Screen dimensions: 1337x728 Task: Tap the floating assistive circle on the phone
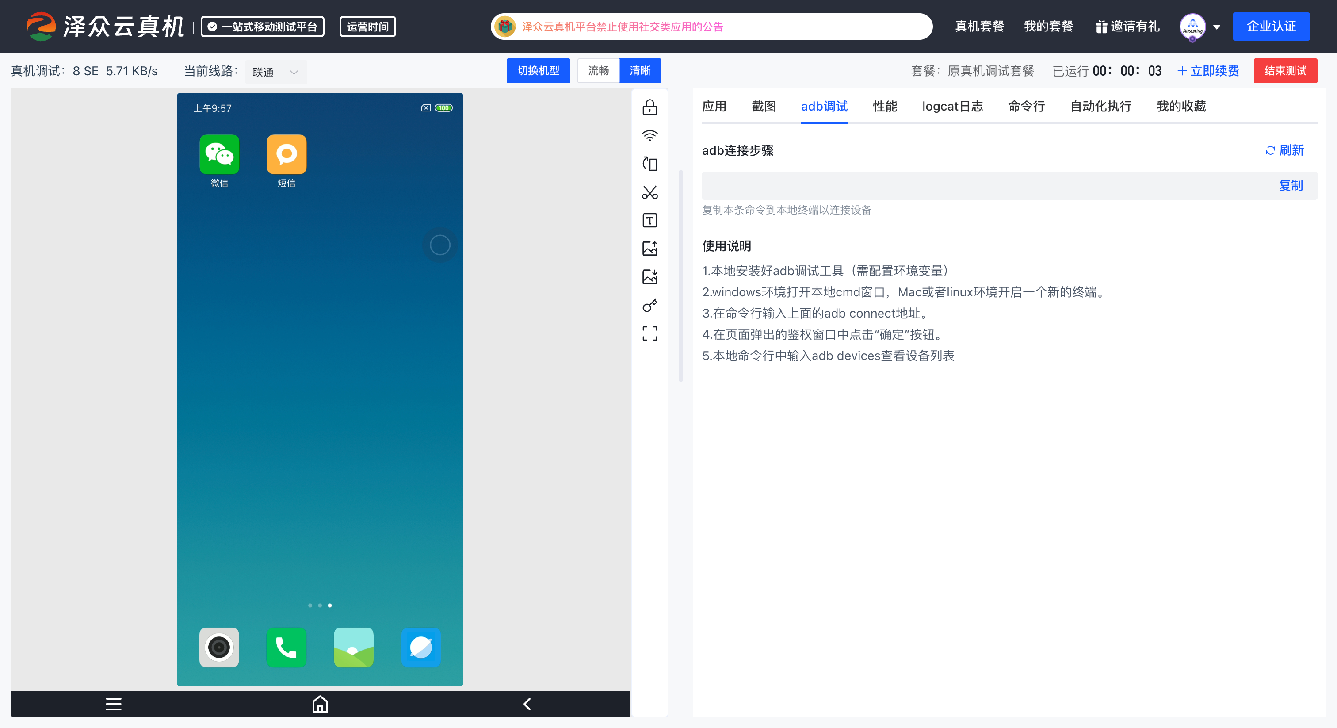pos(439,245)
